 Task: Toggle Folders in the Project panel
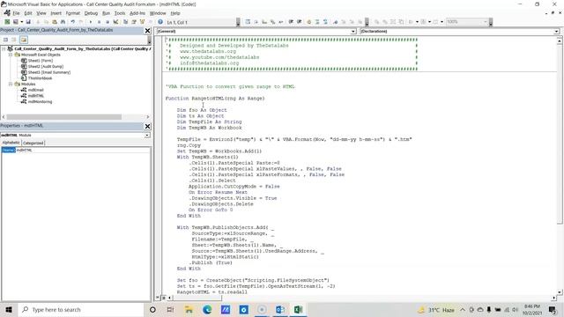click(24, 40)
